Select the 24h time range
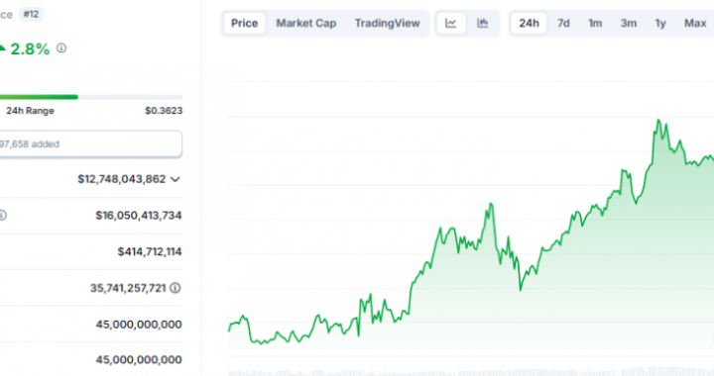Image resolution: width=714 pixels, height=376 pixels. click(530, 23)
